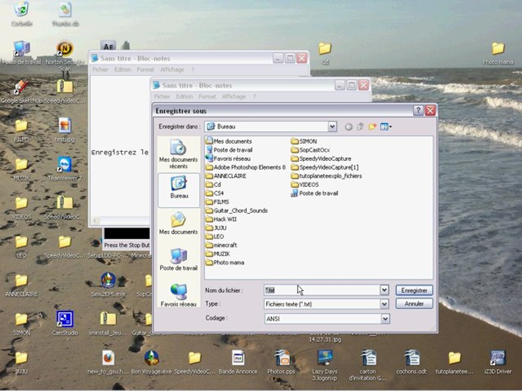The width and height of the screenshot is (522, 391).
Task: Open Format menu in Bloc-notes directly behind dialog
Action: tap(207, 97)
